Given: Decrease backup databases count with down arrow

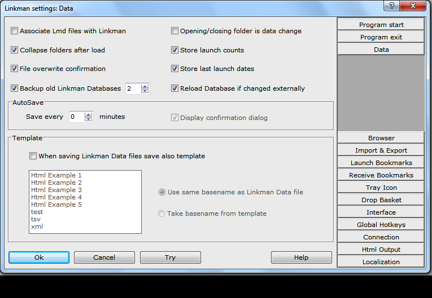Looking at the screenshot, I should [x=145, y=91].
